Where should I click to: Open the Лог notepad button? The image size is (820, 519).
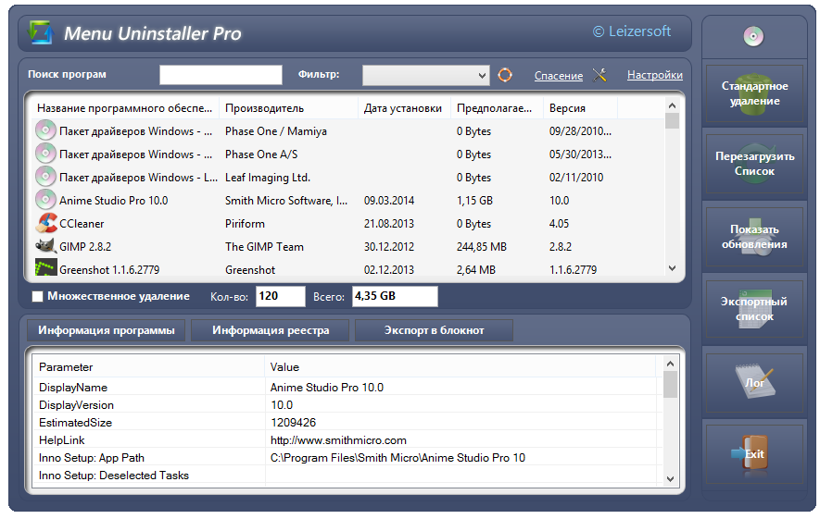[754, 383]
